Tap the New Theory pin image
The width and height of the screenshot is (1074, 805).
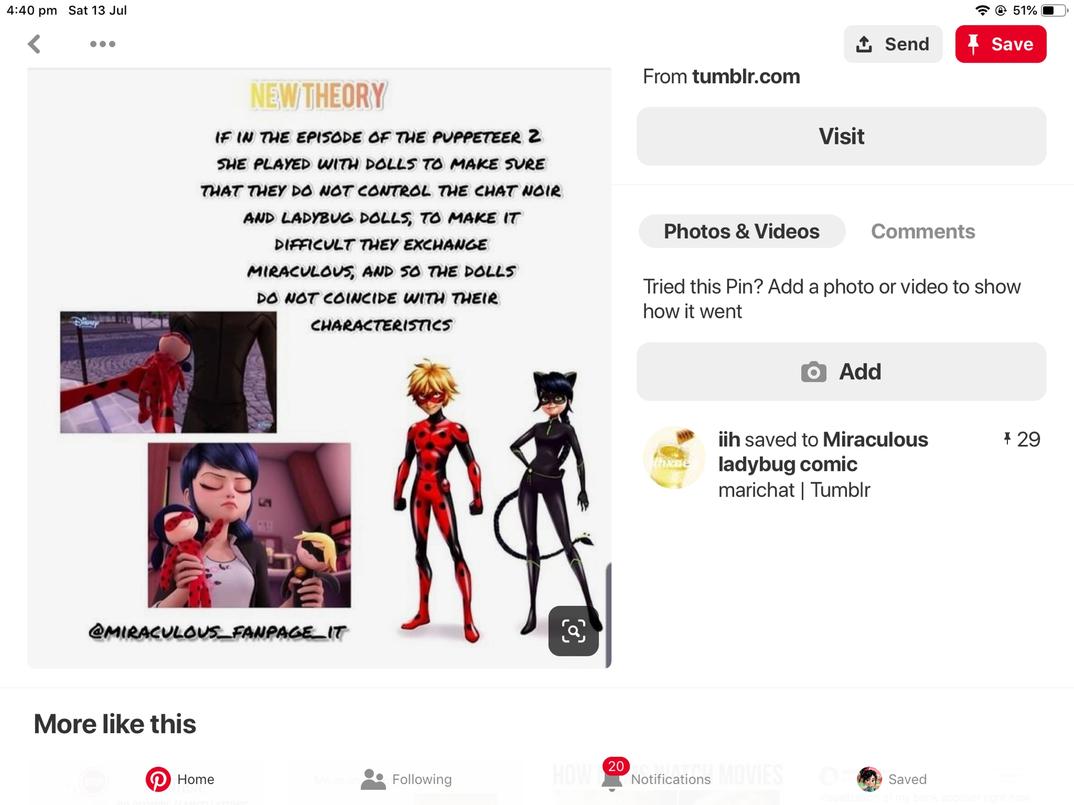coord(319,368)
